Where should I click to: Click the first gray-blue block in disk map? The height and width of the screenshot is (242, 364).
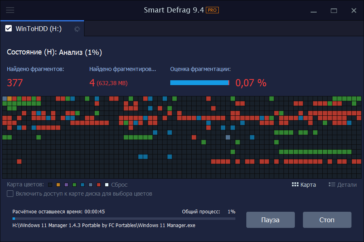4,99
